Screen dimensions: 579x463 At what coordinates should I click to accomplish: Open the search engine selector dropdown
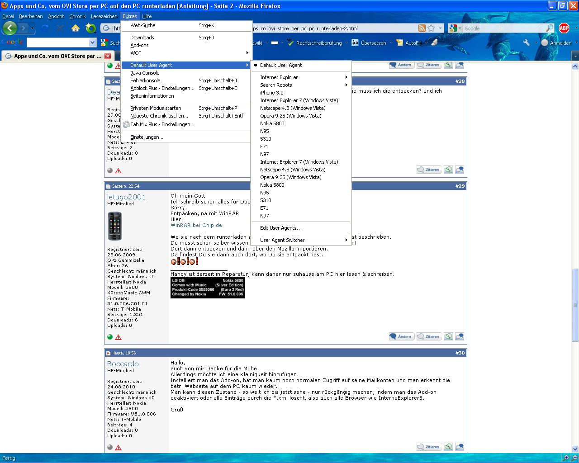click(x=460, y=28)
